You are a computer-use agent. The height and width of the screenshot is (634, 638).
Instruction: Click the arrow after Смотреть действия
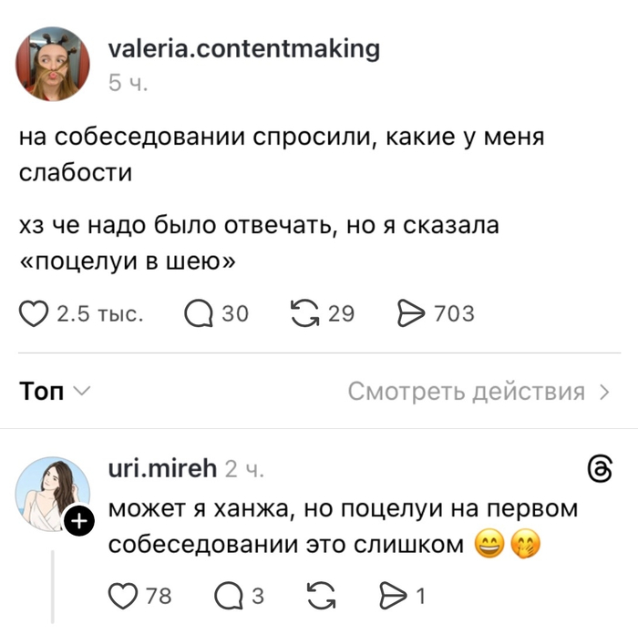click(605, 392)
